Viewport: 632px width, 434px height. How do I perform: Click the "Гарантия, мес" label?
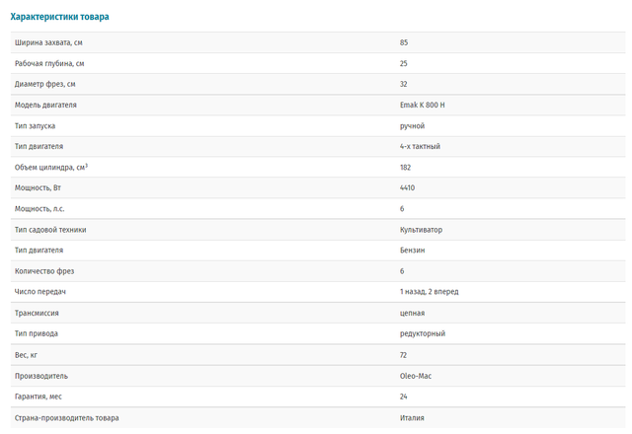click(x=40, y=397)
